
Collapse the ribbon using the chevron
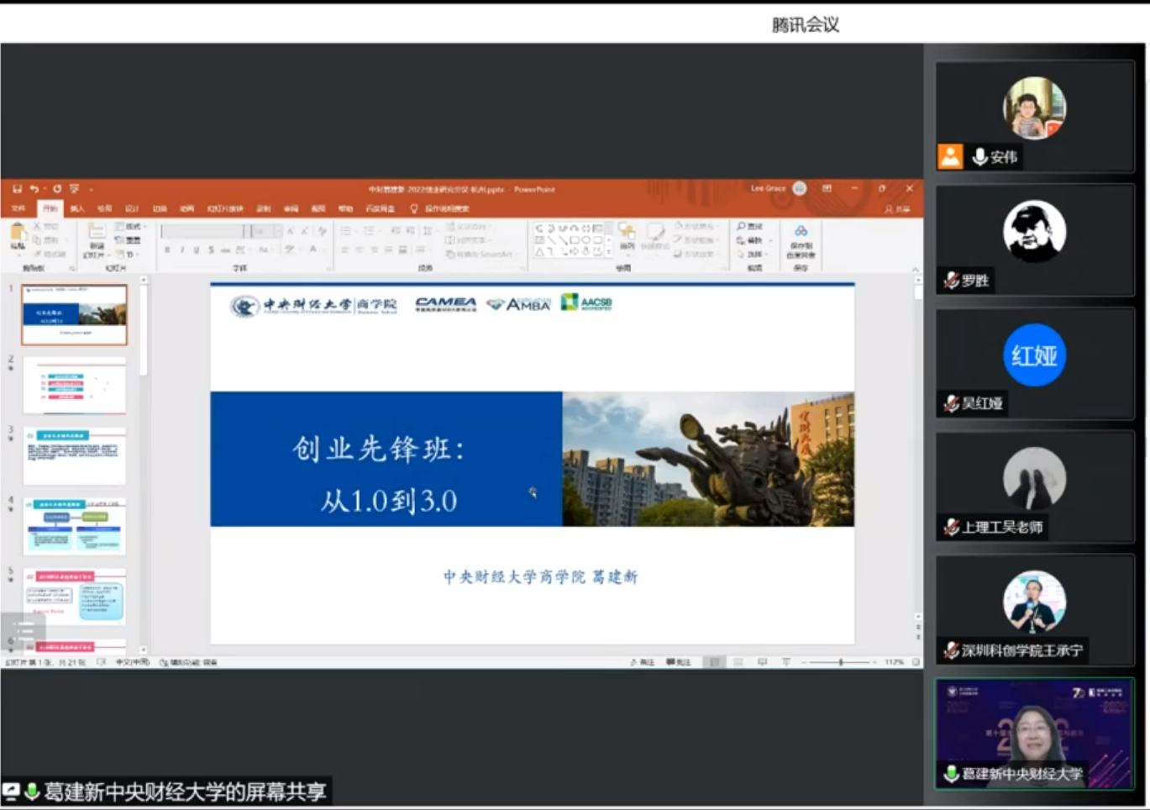[x=915, y=269]
